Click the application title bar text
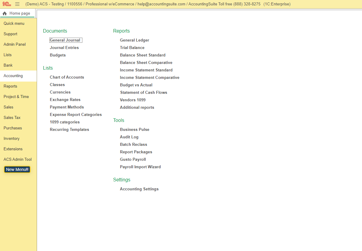Image resolution: width=362 pixels, height=251 pixels. pyautogui.click(x=158, y=4)
